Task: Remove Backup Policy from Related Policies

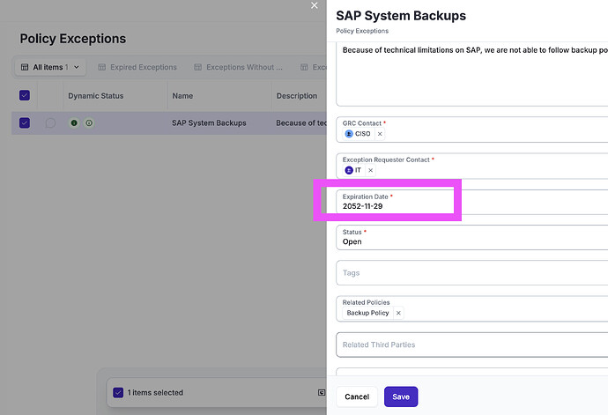Action: coord(398,313)
